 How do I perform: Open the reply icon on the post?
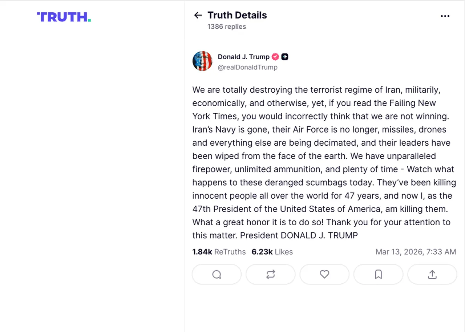coord(217,274)
